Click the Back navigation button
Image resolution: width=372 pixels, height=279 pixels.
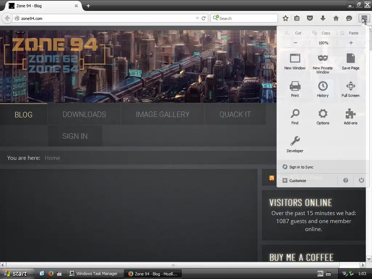(x=7, y=18)
